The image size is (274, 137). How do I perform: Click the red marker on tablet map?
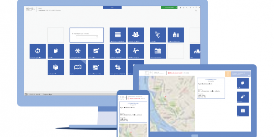(x=166, y=97)
